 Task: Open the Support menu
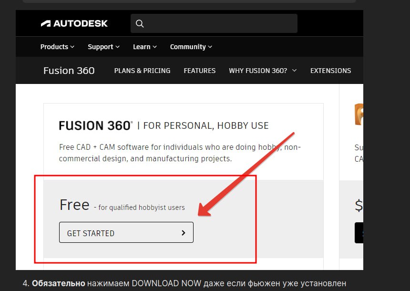tap(103, 47)
